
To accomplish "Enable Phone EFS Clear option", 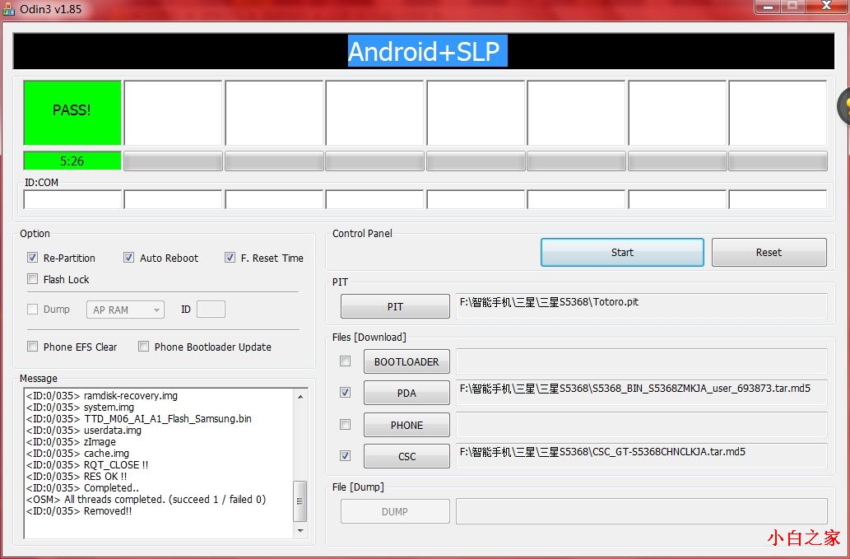I will tap(33, 347).
